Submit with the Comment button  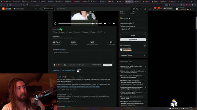pyautogui.click(x=107, y=65)
